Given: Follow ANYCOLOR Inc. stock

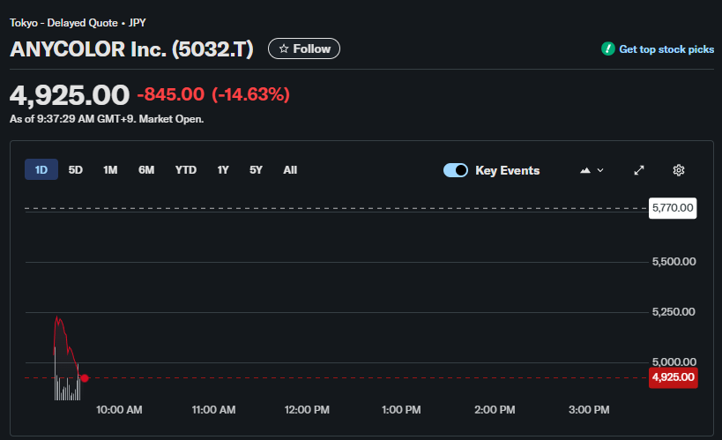Looking at the screenshot, I should click(x=304, y=48).
